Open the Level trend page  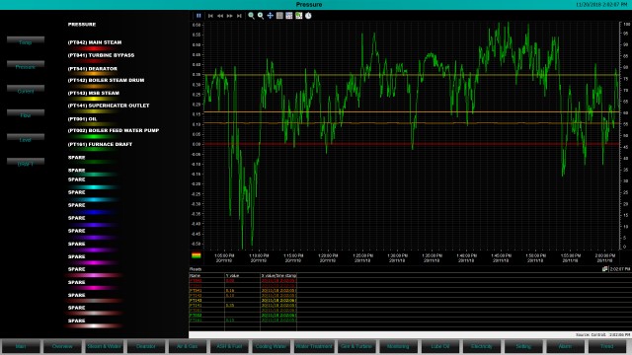click(x=26, y=139)
